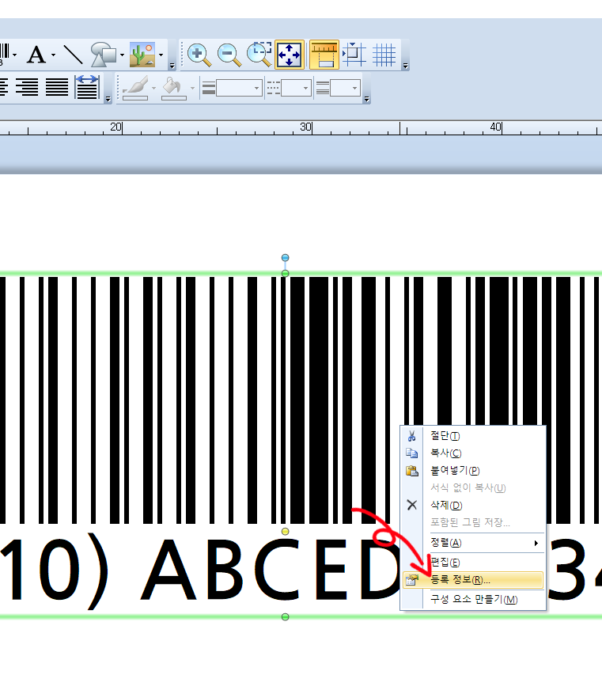Click the zoom to selection magnifier

tap(259, 55)
